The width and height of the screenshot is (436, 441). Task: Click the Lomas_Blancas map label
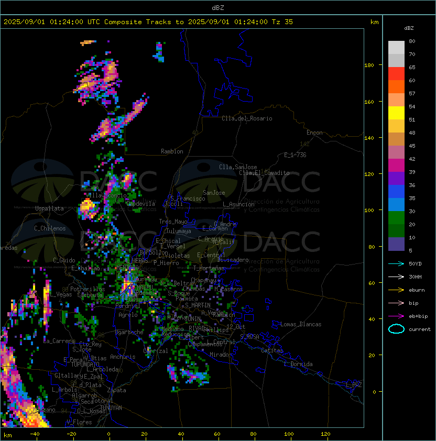tap(301, 324)
